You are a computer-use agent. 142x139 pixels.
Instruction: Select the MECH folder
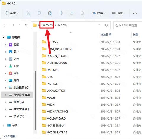click(x=48, y=104)
